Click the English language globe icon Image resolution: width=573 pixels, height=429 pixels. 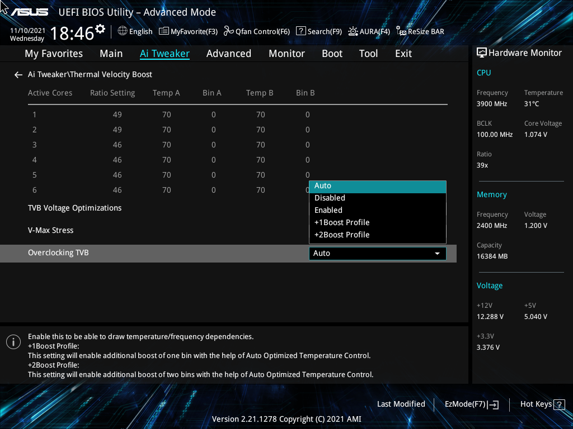pos(123,31)
